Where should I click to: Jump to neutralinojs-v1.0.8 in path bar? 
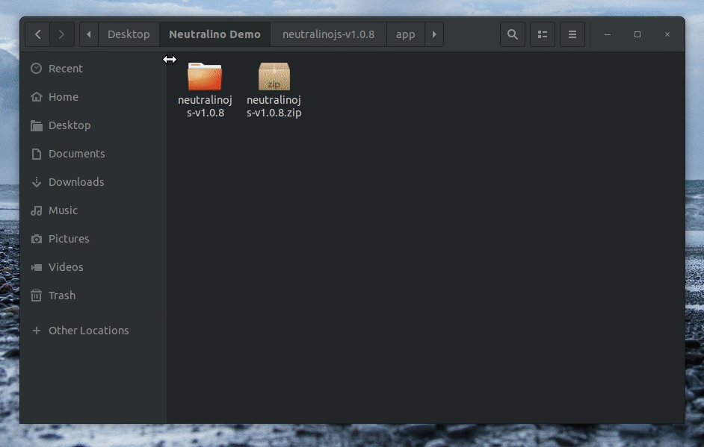click(x=328, y=34)
